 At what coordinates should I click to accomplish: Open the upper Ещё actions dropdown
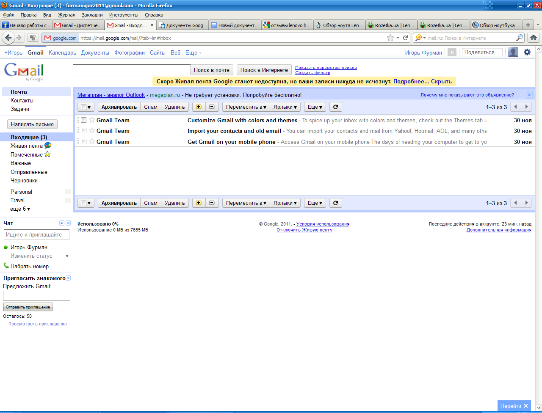(x=315, y=107)
